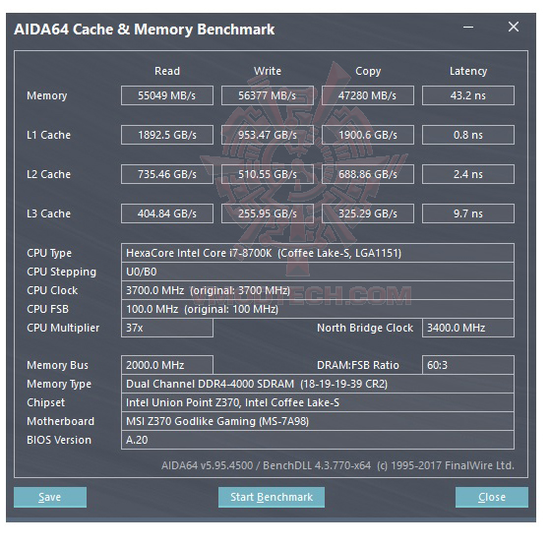This screenshot has height=546, width=550.
Task: Select L2 Cache Latency 2.4 ns
Action: pos(468,174)
